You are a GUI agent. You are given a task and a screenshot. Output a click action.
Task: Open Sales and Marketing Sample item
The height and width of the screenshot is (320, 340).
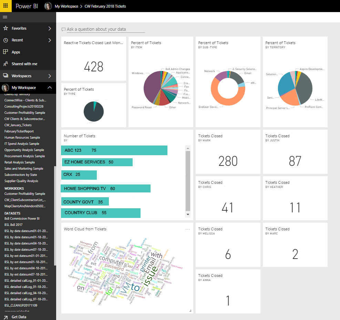click(24, 169)
